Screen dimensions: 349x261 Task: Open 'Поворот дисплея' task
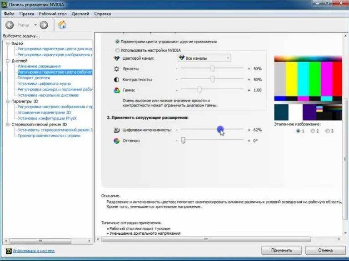pos(34,78)
